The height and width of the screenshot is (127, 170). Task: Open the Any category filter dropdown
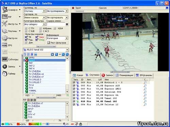44,24
